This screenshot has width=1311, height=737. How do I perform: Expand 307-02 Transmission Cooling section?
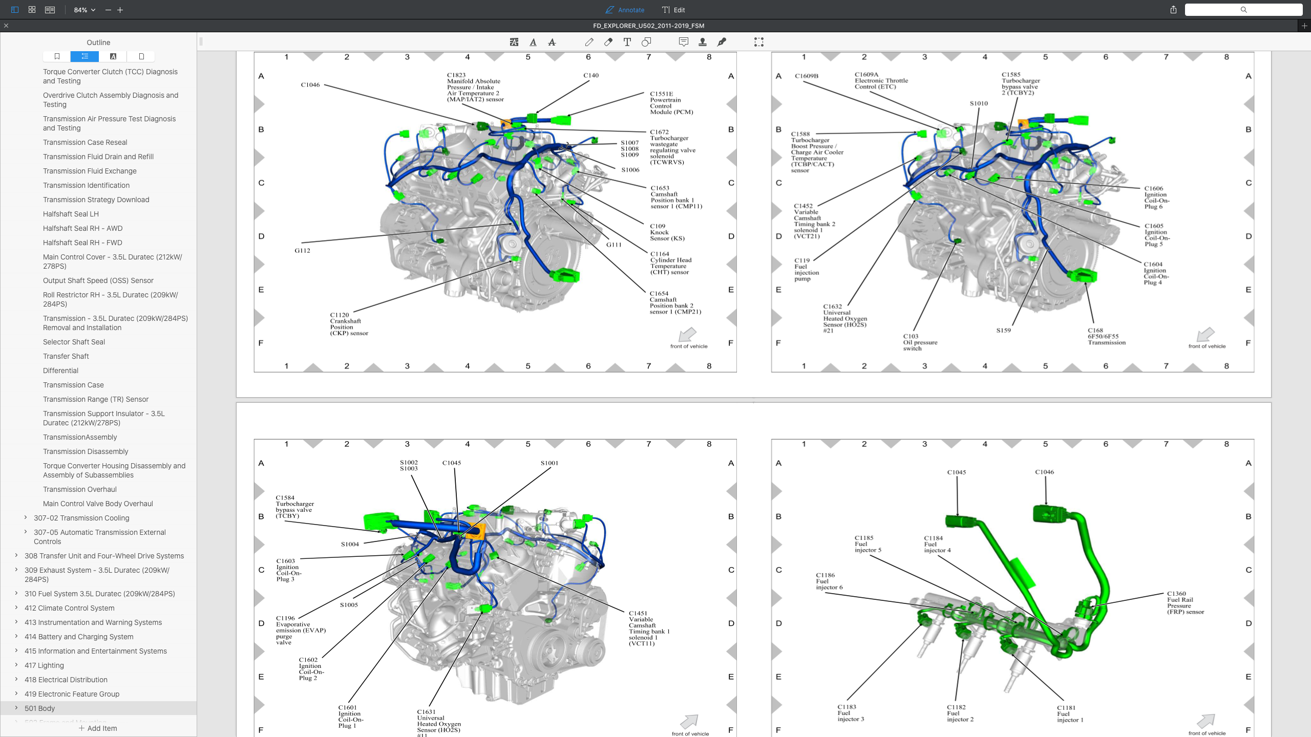[x=26, y=518]
